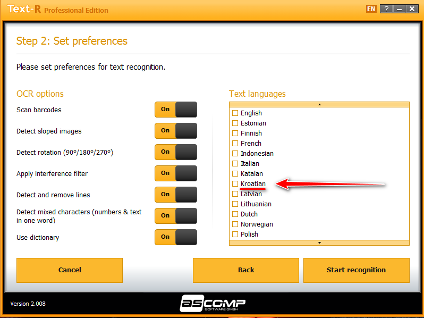Check the Indonesian language checkbox
The height and width of the screenshot is (318, 424).
pyautogui.click(x=235, y=154)
